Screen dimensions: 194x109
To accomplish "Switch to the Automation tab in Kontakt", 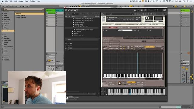I will coord(96,14).
